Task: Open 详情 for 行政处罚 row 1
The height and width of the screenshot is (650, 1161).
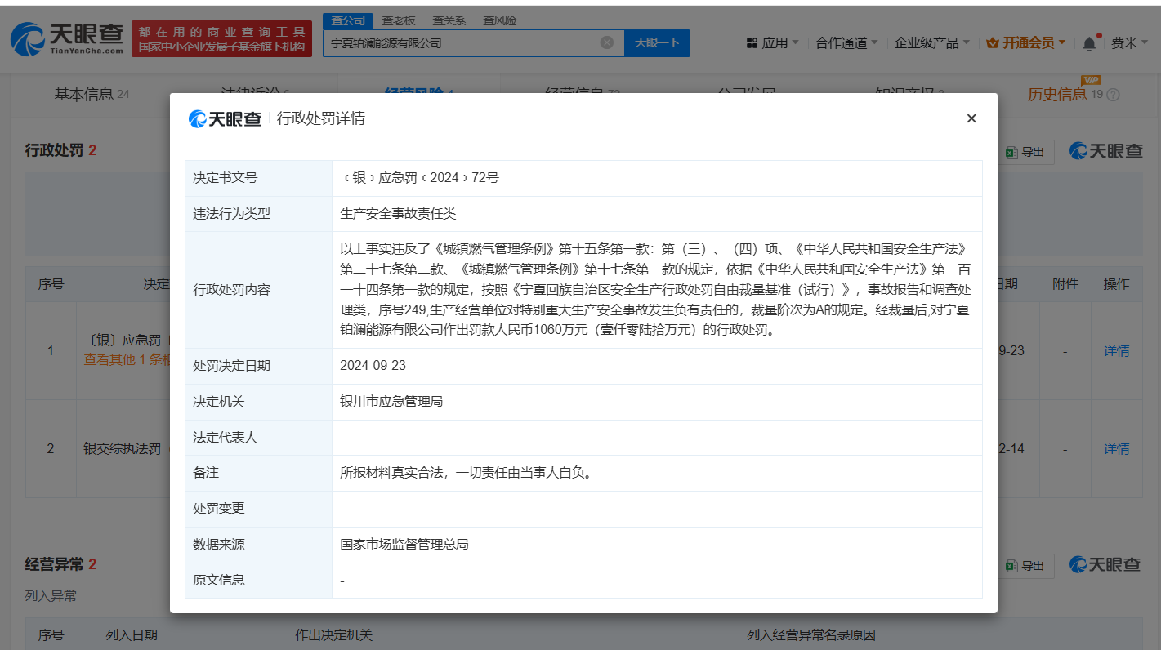Action: pyautogui.click(x=1117, y=350)
